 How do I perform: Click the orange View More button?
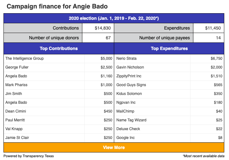click(114, 147)
